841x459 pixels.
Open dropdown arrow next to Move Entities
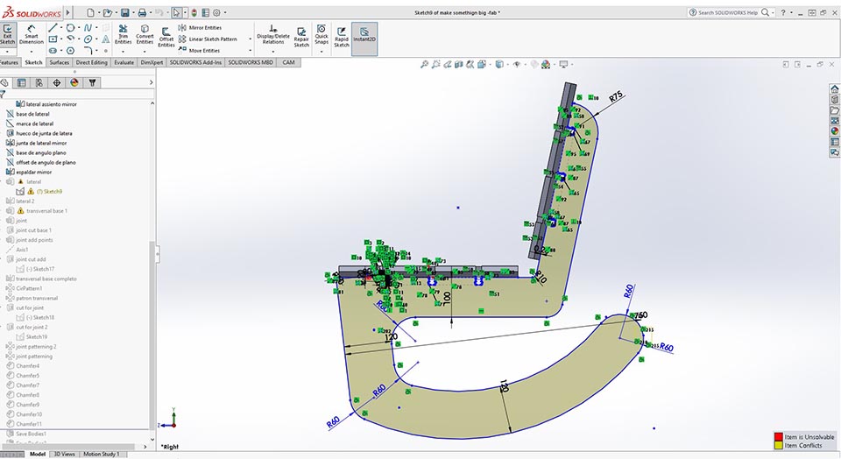pyautogui.click(x=250, y=51)
